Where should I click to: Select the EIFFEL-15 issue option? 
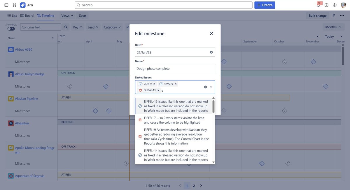pyautogui.click(x=174, y=106)
